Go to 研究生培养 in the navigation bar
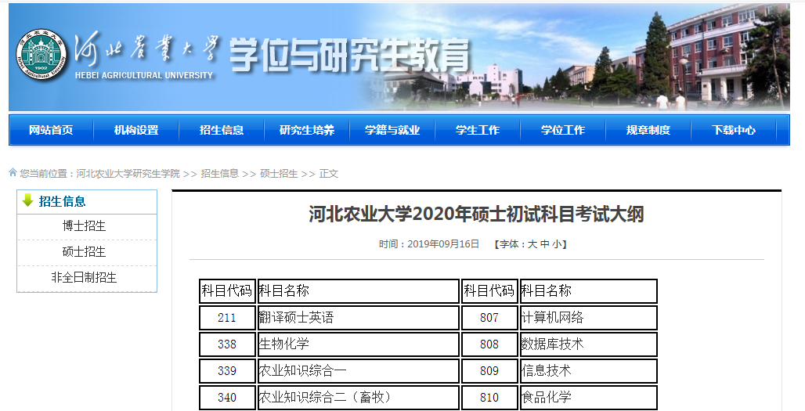This screenshot has height=411, width=805. [x=307, y=130]
